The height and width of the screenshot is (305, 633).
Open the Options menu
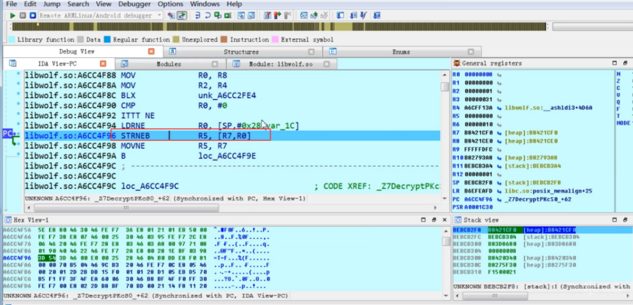click(170, 4)
